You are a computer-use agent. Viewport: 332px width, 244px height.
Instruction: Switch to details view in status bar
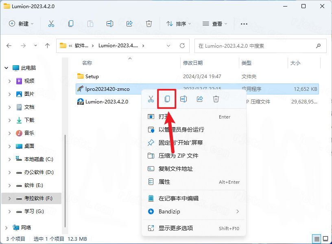[317, 239]
